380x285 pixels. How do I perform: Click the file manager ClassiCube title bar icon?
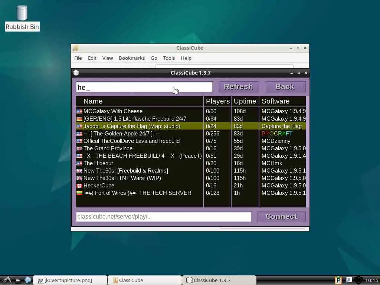coord(76,48)
